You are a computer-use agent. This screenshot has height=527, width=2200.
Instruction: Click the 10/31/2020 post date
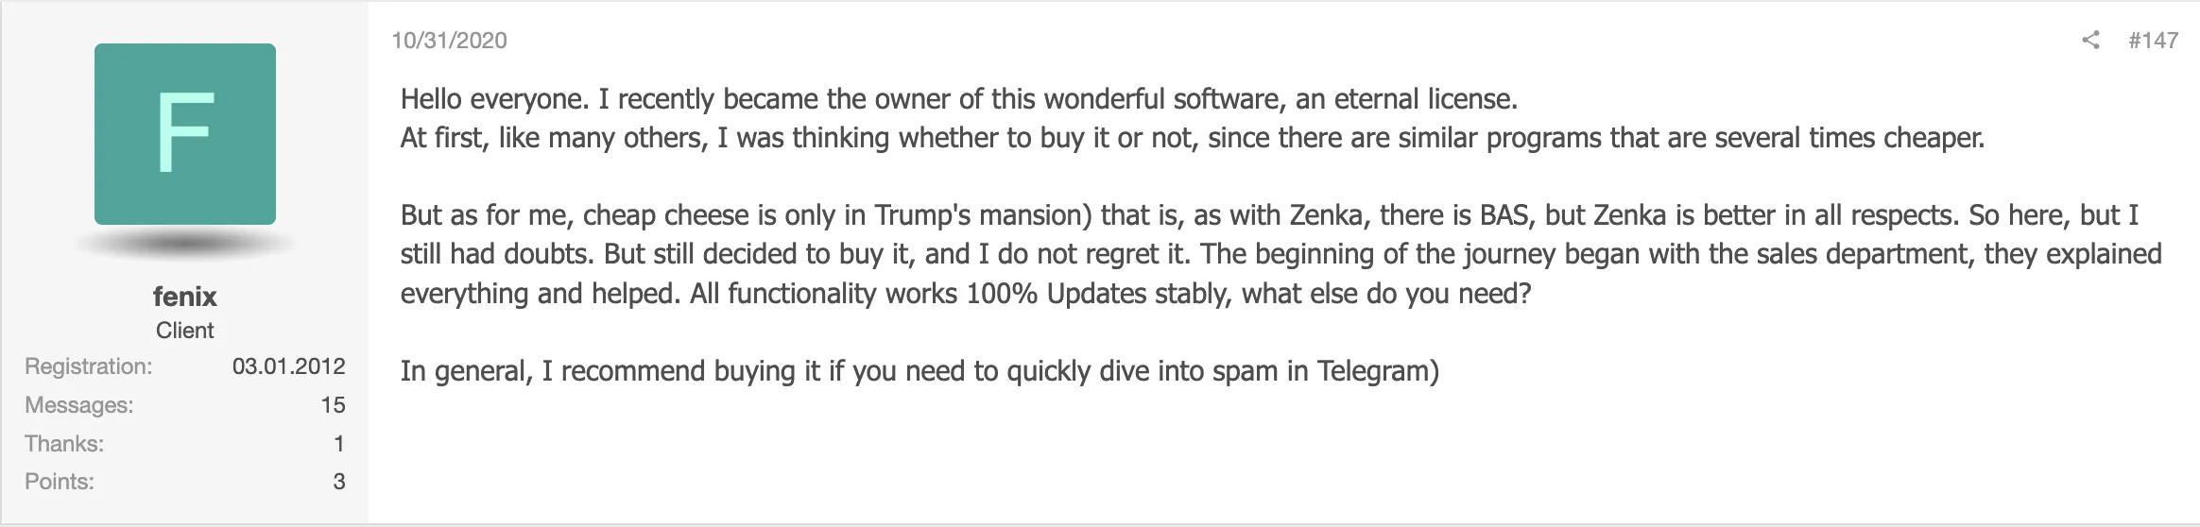[449, 41]
